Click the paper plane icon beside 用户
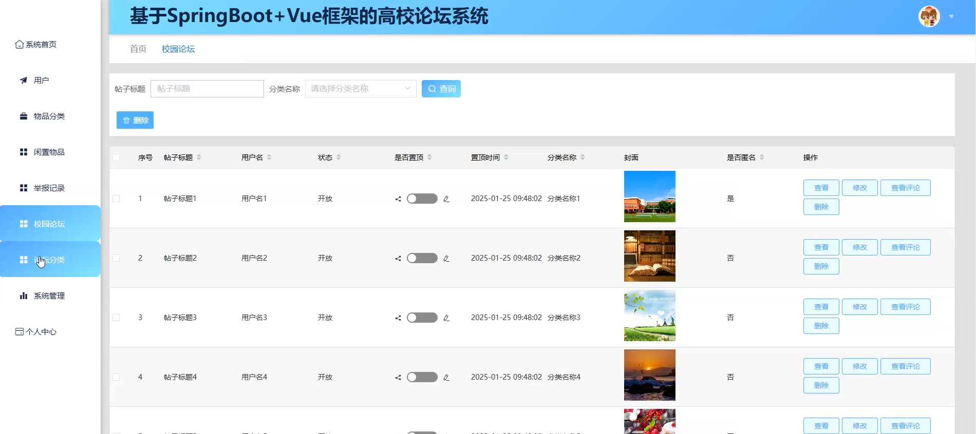 coord(24,81)
